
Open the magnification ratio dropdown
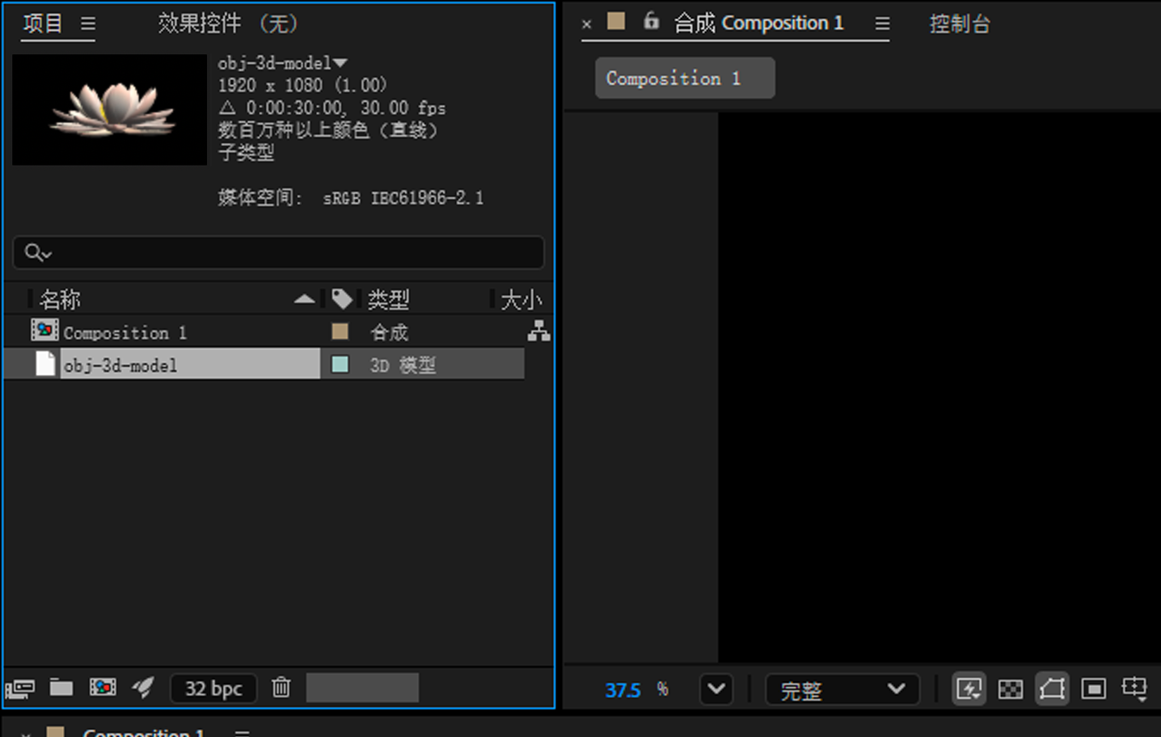[716, 689]
